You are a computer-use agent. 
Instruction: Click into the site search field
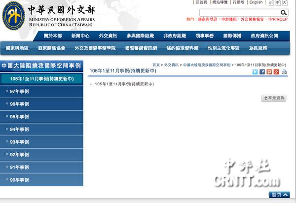[239, 12]
